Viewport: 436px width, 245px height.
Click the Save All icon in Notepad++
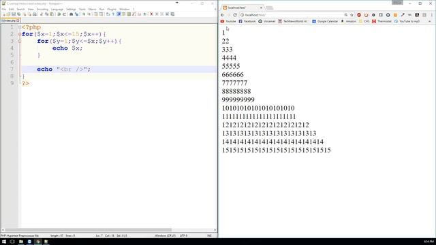click(18, 14)
